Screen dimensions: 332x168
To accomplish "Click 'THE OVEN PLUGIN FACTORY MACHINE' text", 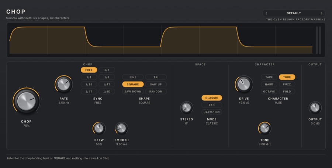I will coord(295,20).
